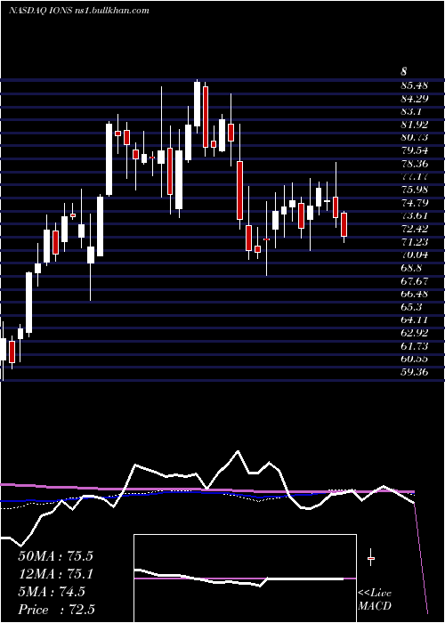Click the 50MA : 75.5 reading
445x623 pixels.
coord(55,556)
